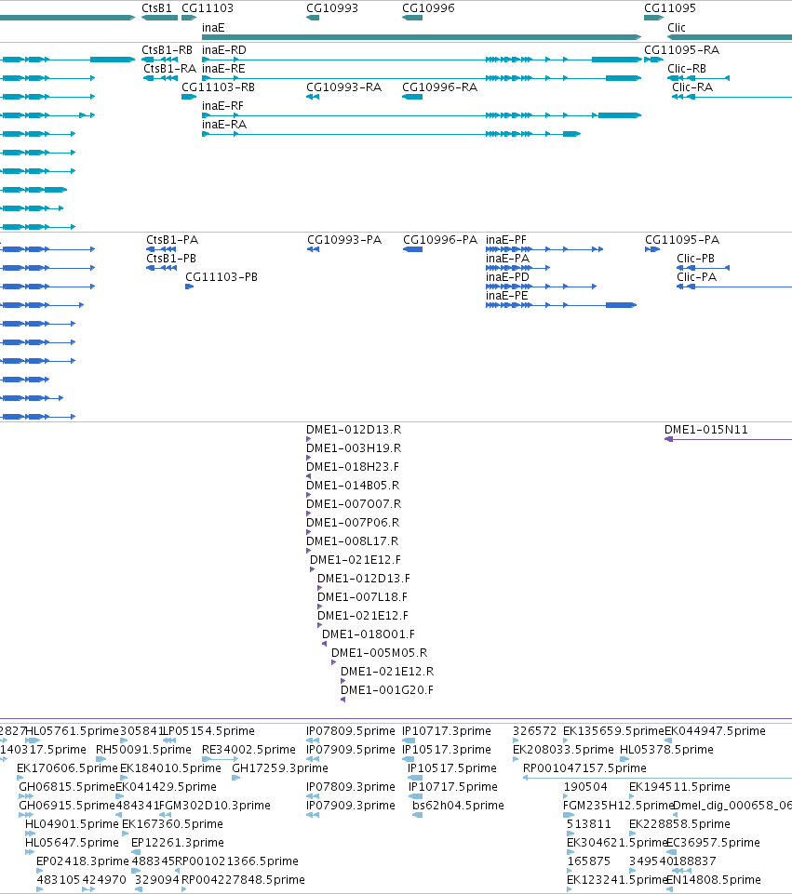The height and width of the screenshot is (894, 792).
Task: Open the DME1-021E12.R feature label
Action: point(387,671)
